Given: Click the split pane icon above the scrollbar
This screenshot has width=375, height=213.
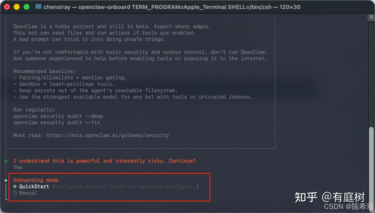Looking at the screenshot, I should click(371, 17).
